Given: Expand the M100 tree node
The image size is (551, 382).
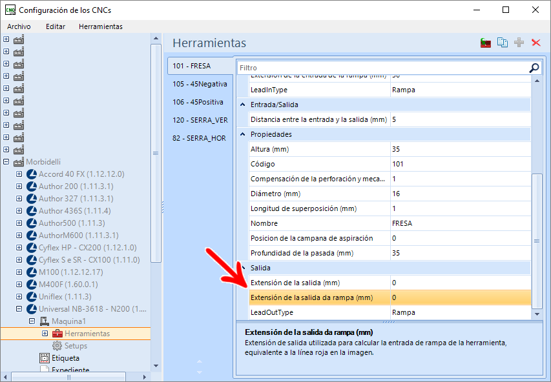Looking at the screenshot, I should (x=19, y=272).
